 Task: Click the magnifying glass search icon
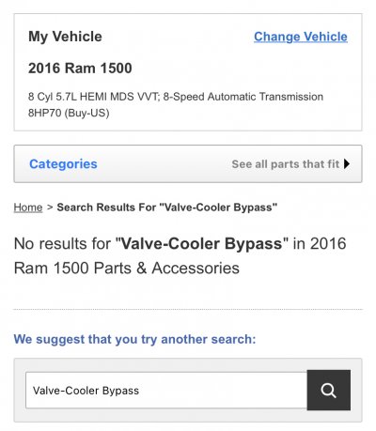(329, 390)
